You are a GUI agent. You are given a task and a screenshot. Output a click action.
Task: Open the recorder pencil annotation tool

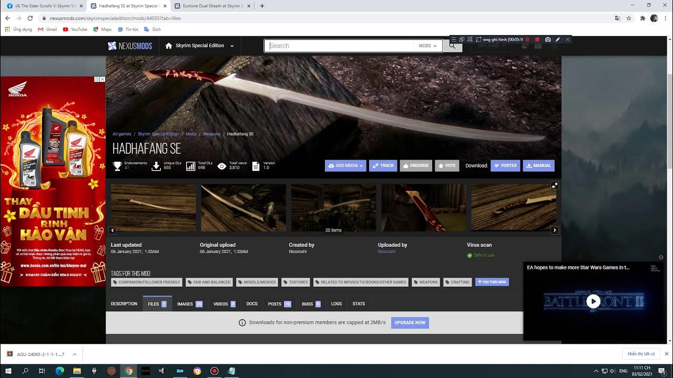point(558,39)
